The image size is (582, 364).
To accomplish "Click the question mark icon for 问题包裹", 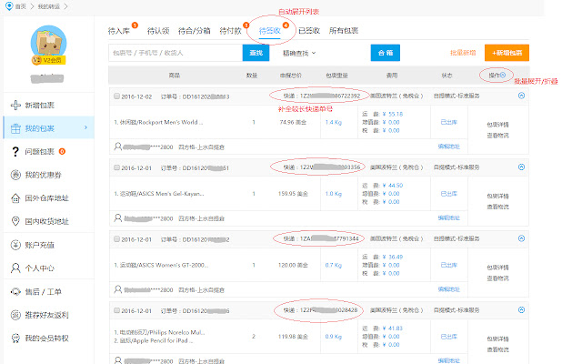I will coord(15,152).
